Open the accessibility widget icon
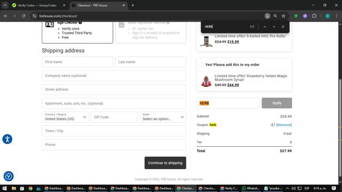This screenshot has height=192, width=342. point(7,139)
